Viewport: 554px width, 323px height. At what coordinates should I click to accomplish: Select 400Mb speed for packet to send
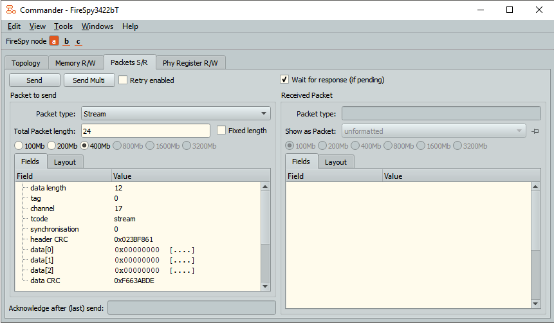tap(84, 145)
